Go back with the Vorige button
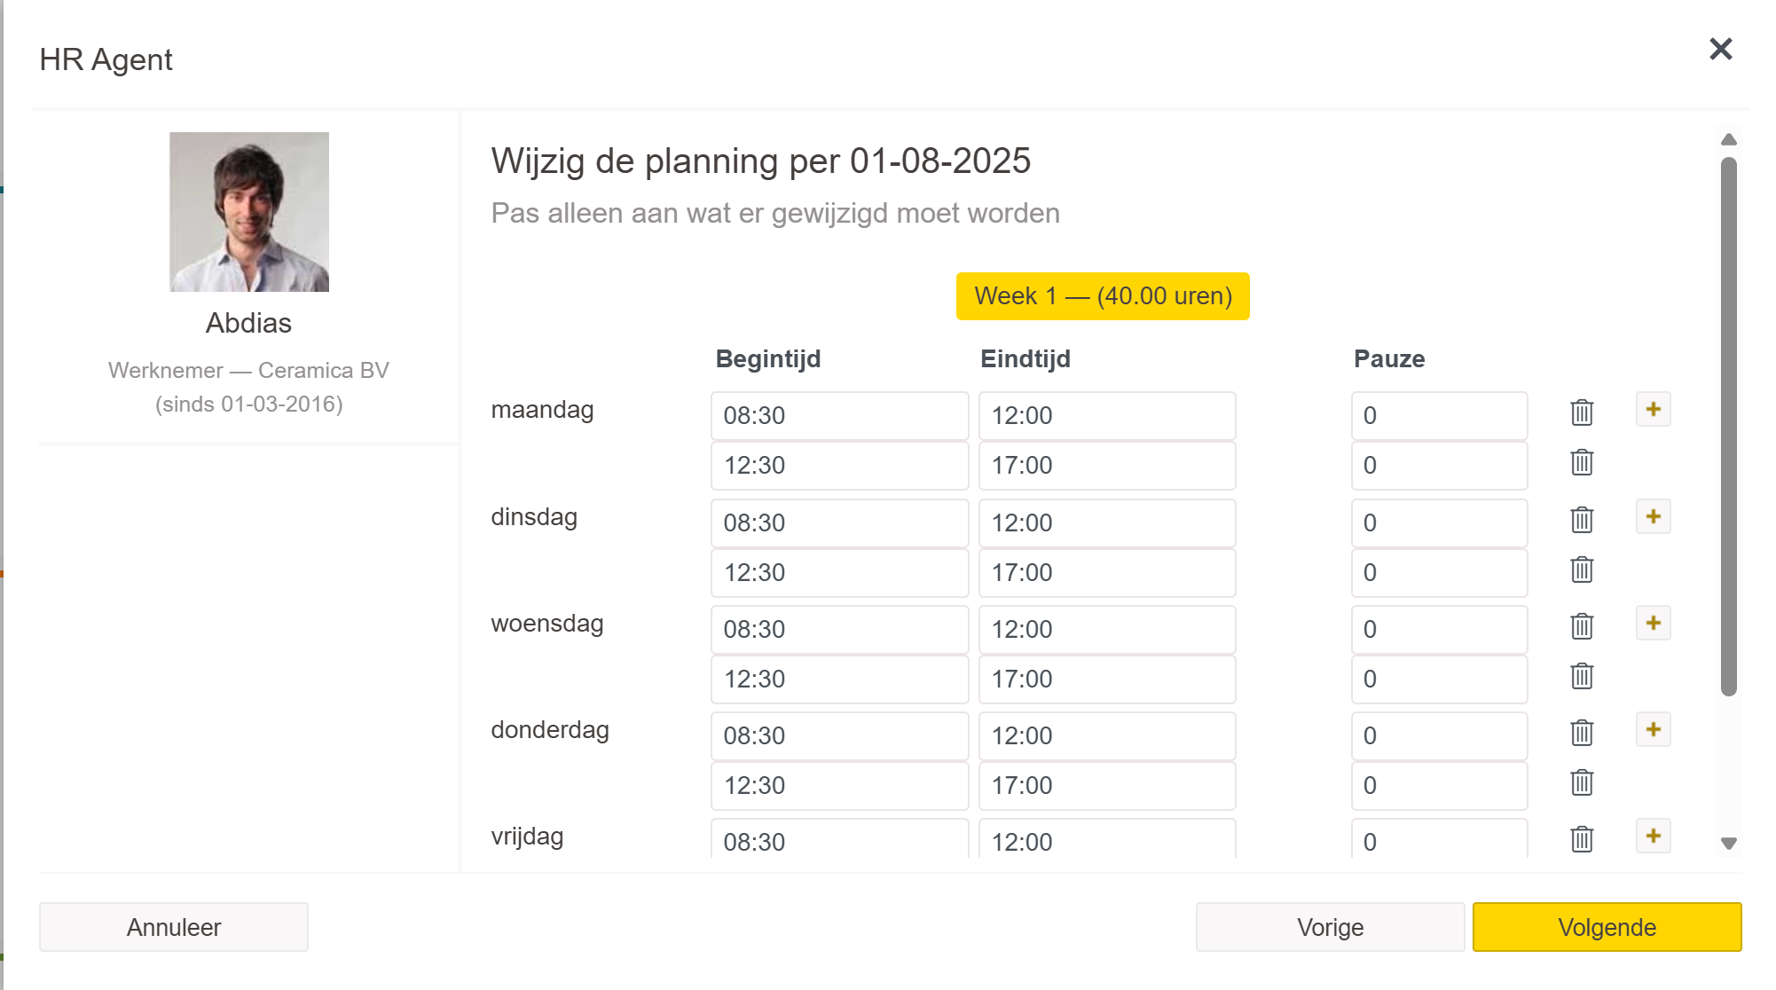1776x990 pixels. click(x=1330, y=927)
